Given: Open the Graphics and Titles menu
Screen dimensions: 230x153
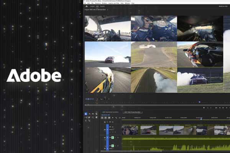Looking at the screenshot, I should tap(114, 3).
